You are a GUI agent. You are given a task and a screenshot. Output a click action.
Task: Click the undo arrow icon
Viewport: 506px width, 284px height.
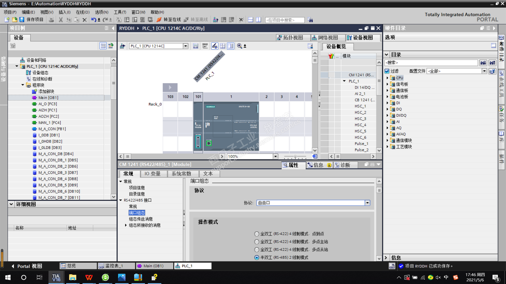click(94, 20)
